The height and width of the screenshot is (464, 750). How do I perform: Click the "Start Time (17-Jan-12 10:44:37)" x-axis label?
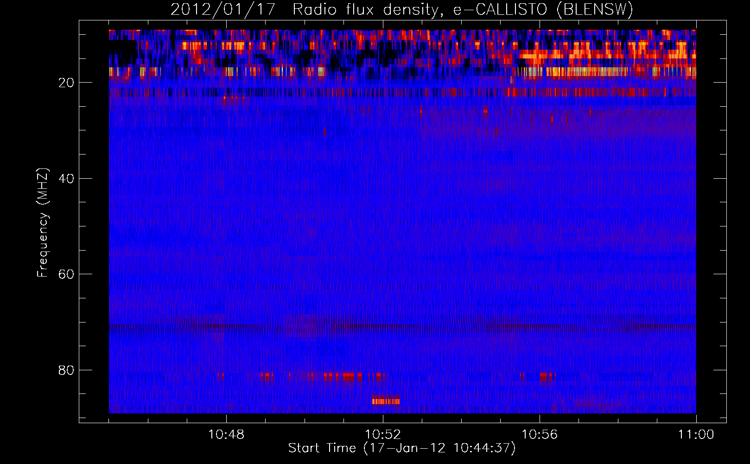[x=402, y=448]
